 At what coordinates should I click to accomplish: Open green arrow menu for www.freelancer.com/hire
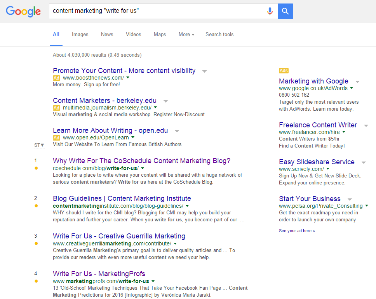[344, 132]
